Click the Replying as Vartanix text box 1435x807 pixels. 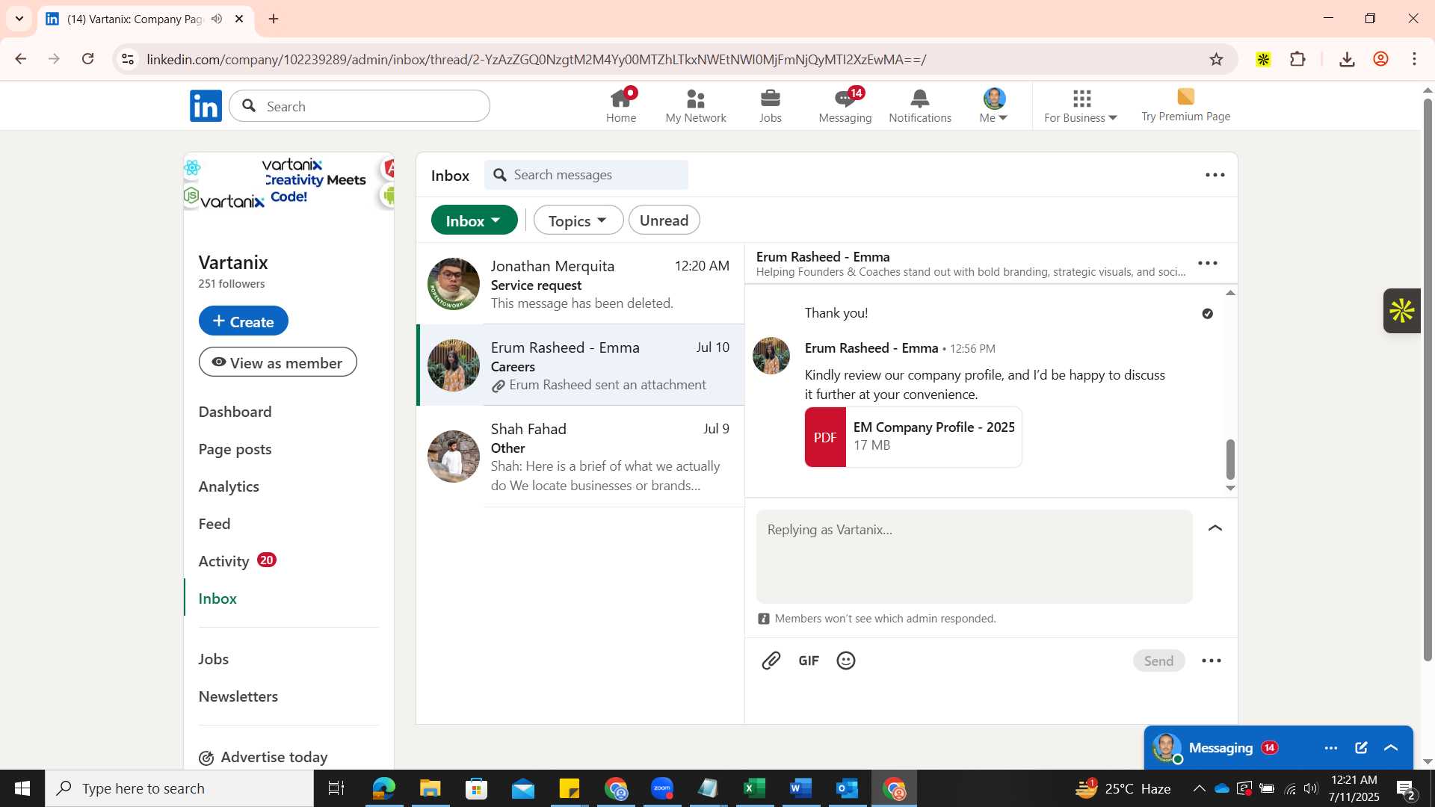[975, 557]
